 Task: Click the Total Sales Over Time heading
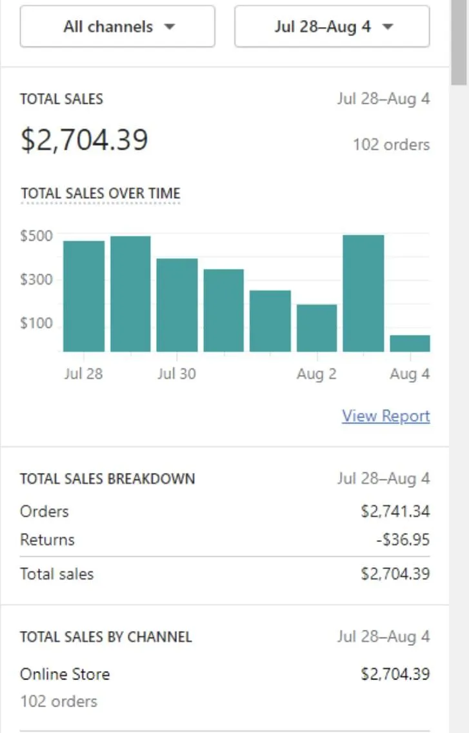click(100, 194)
